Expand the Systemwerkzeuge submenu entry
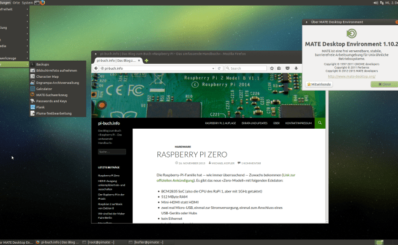 point(15,58)
